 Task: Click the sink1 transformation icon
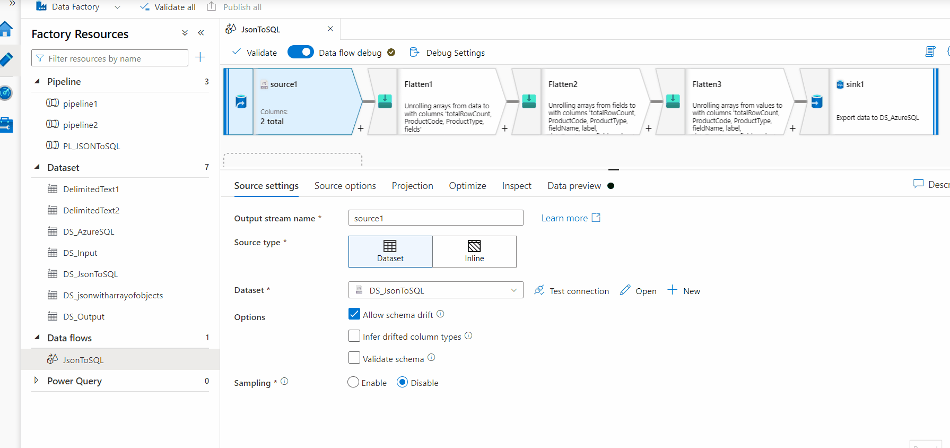click(817, 101)
